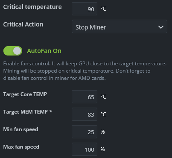Click the chevron arrow beside Stop Miner
This screenshot has height=158, width=172.
pyautogui.click(x=161, y=27)
